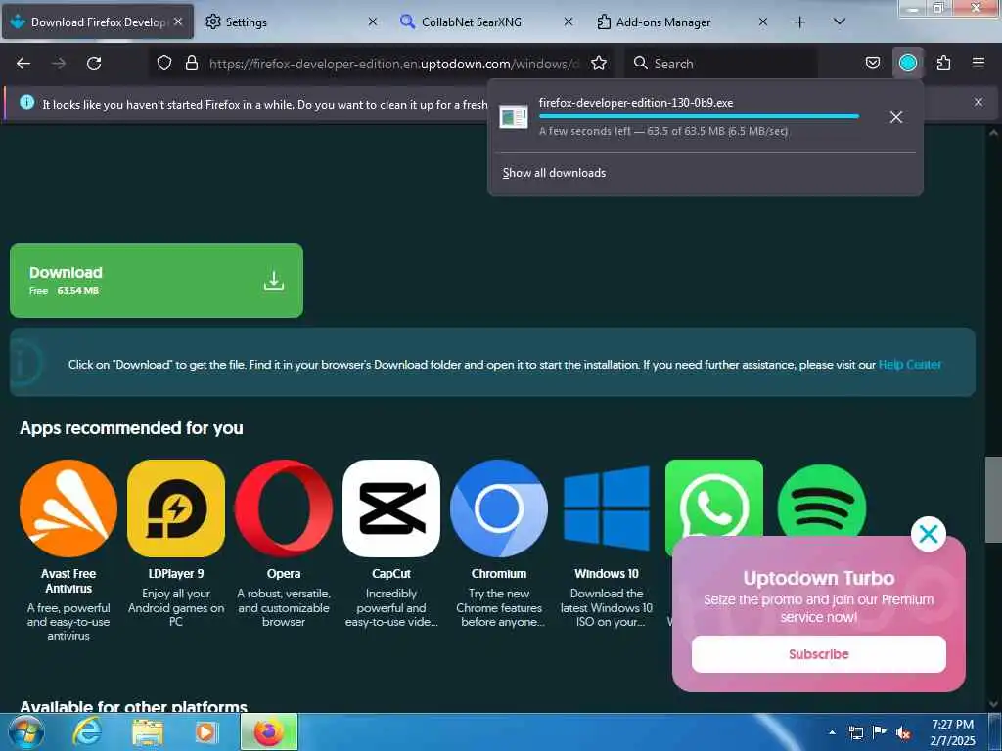Click the info icon in notification bar
The width and height of the screenshot is (1002, 751).
tap(26, 102)
